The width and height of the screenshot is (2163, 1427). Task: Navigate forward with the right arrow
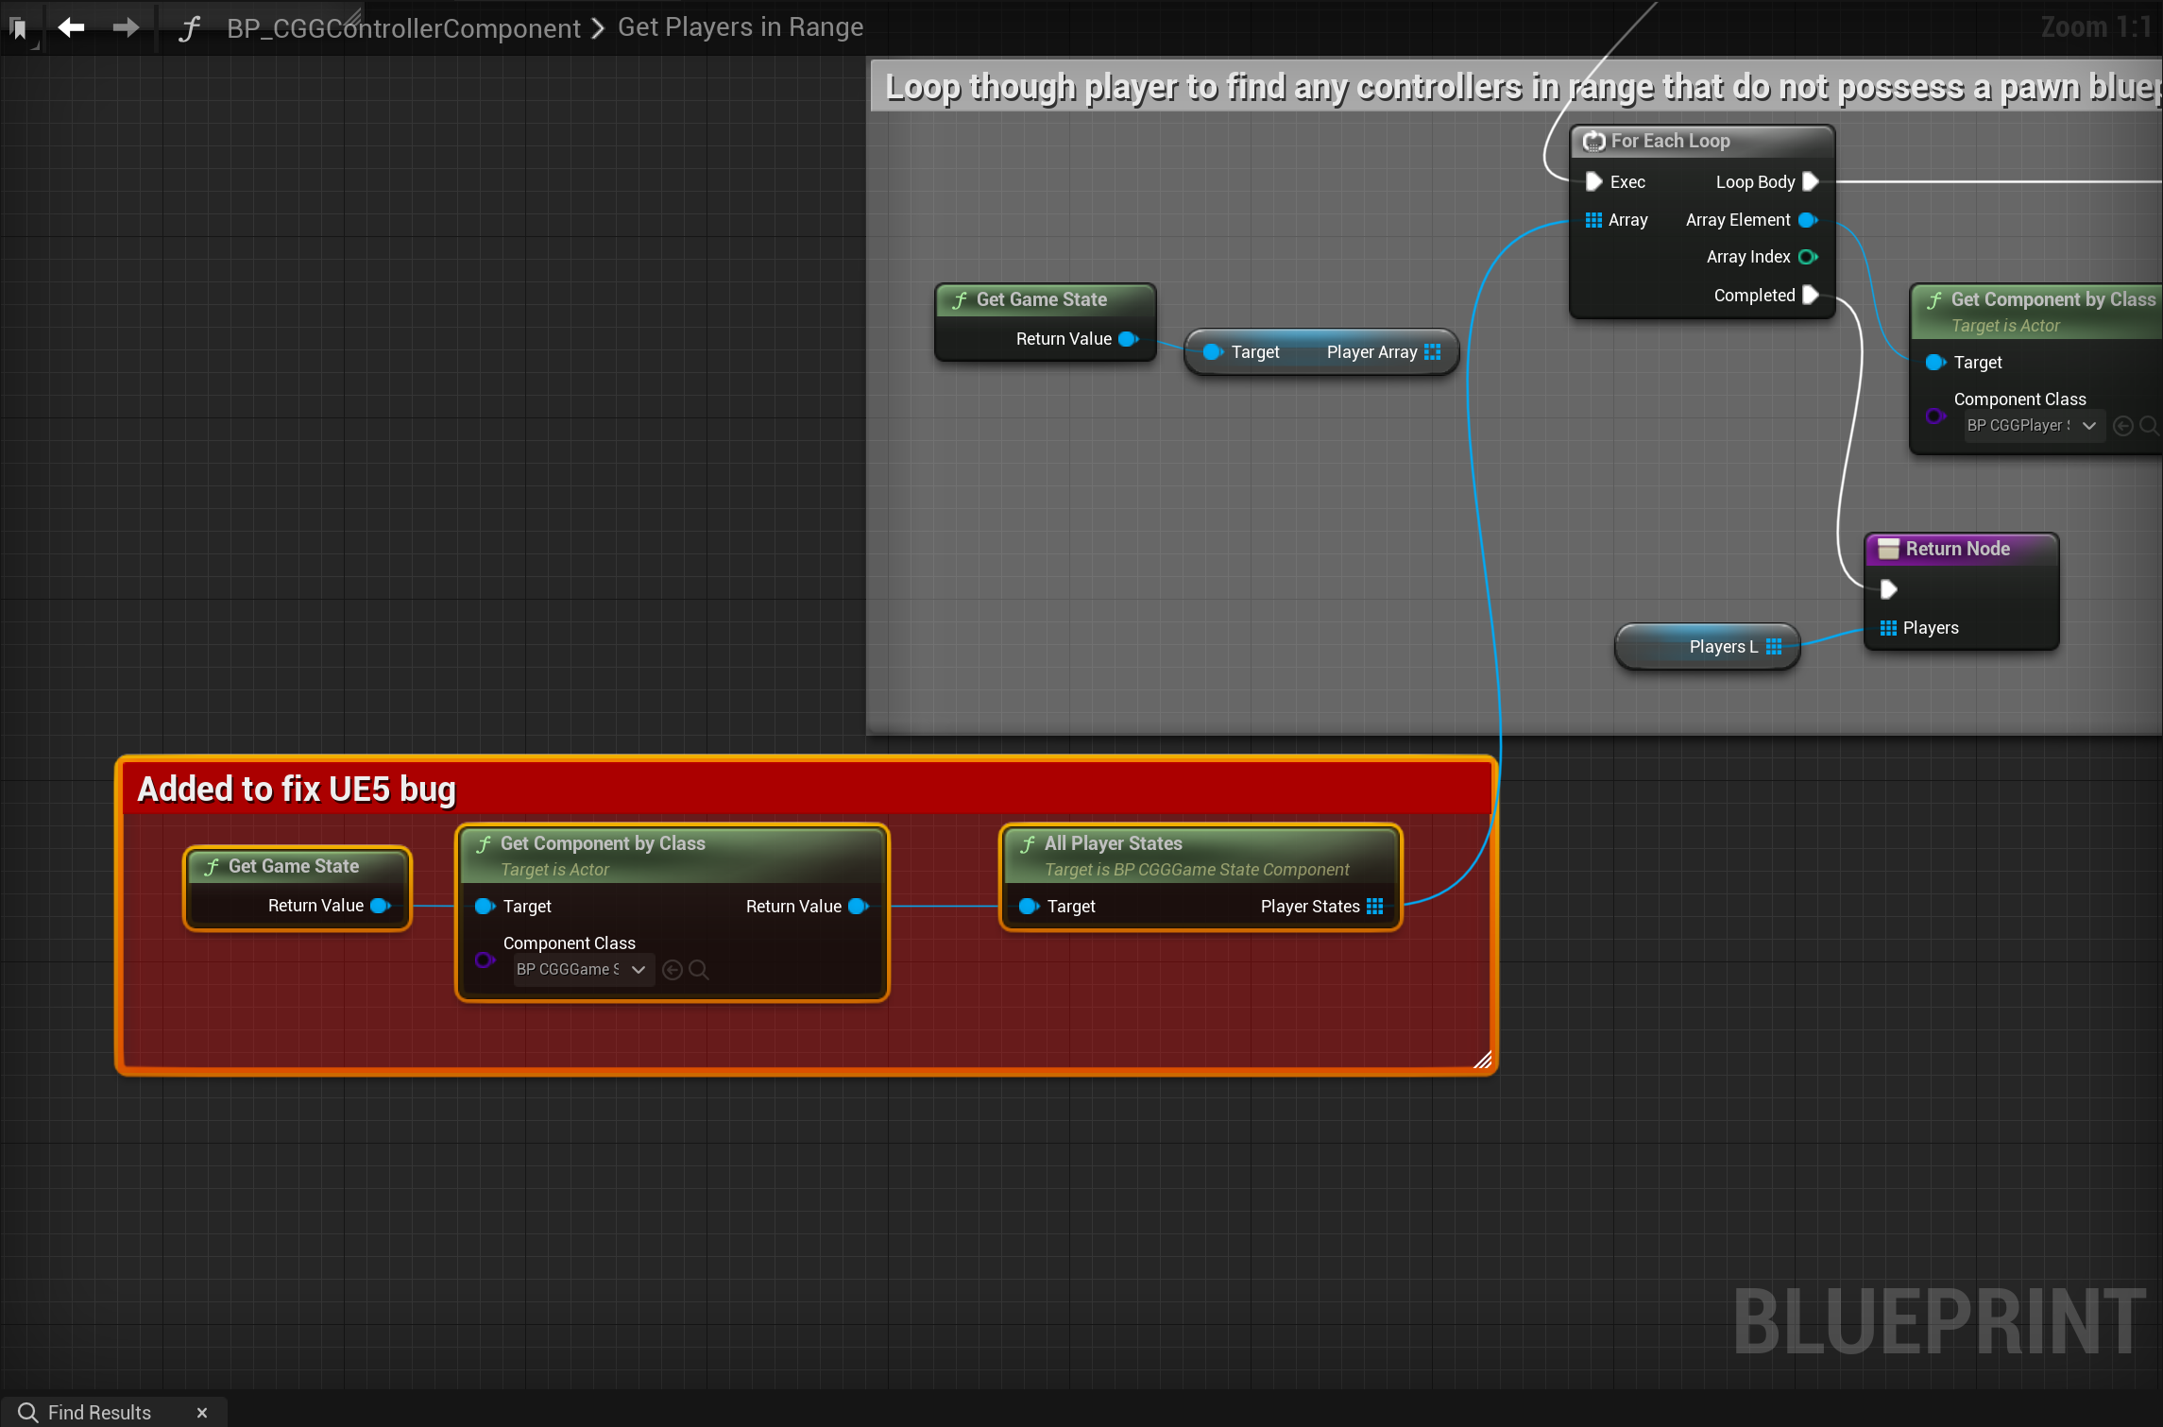pos(125,28)
